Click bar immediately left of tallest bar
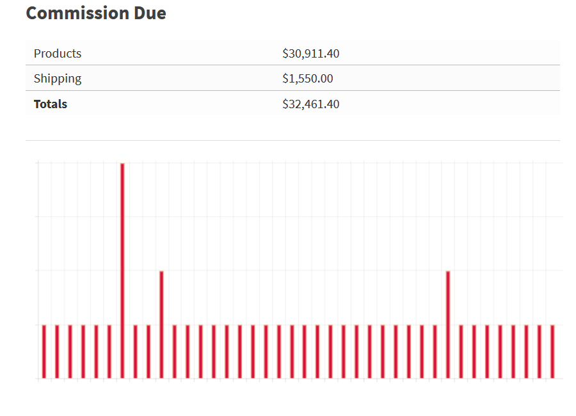 tap(109, 351)
